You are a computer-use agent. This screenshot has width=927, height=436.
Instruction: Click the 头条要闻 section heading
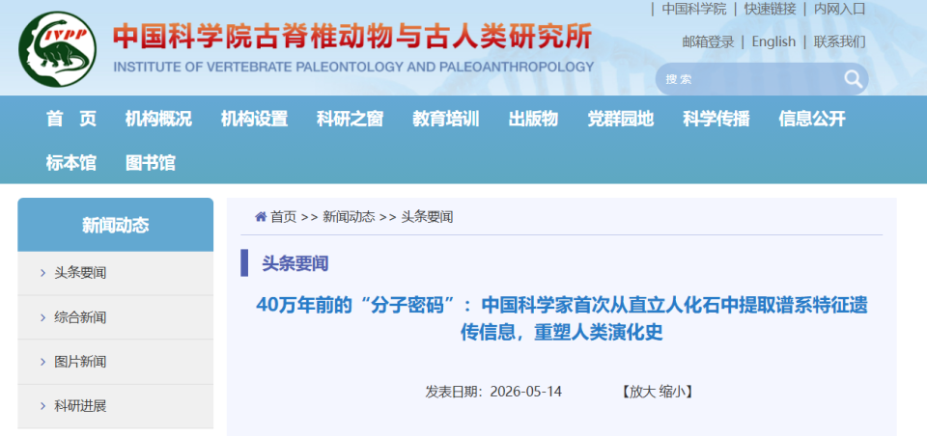click(295, 263)
